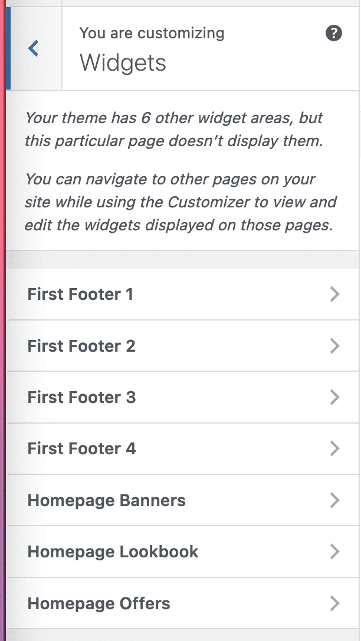Open the First Footer 1 widget area
This screenshot has height=641, width=361.
coord(80,294)
